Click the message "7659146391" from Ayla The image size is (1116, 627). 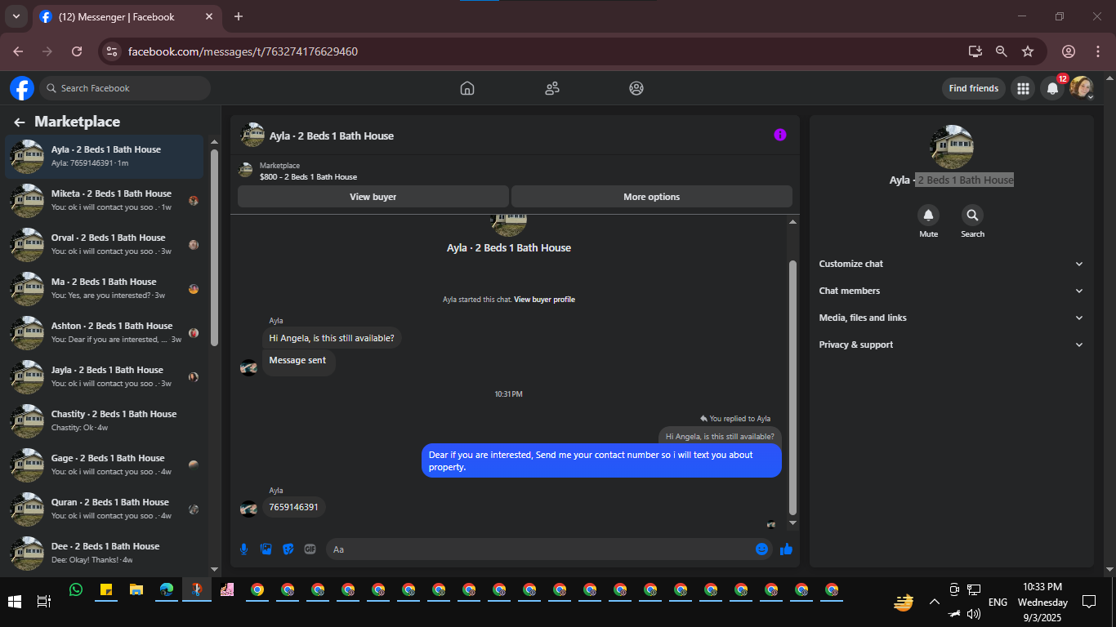(293, 507)
